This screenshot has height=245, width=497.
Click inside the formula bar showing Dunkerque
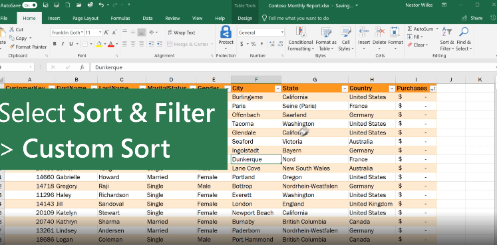coord(291,67)
